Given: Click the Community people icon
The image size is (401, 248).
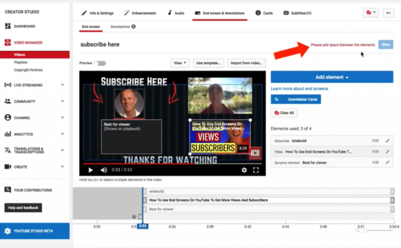Looking at the screenshot, I should pos(7,101).
